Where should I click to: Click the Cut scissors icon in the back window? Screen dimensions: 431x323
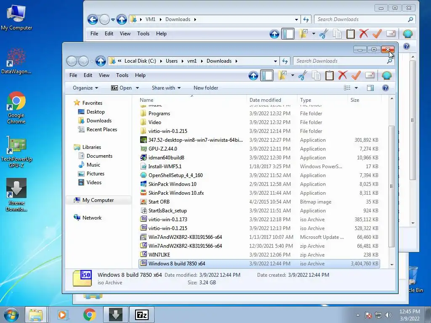(324, 34)
